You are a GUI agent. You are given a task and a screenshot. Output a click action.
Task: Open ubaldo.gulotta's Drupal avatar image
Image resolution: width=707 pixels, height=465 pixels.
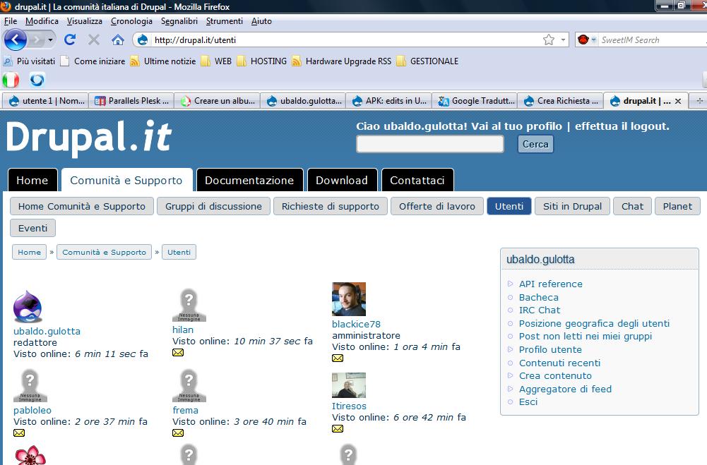pos(28,307)
